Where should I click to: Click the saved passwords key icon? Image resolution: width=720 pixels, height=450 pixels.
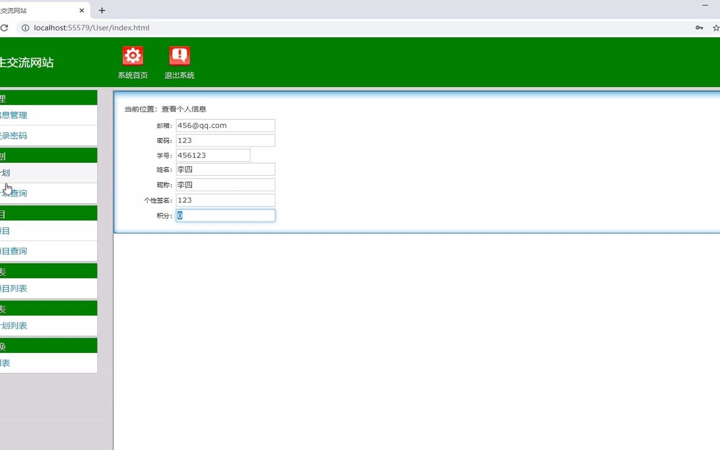699,28
